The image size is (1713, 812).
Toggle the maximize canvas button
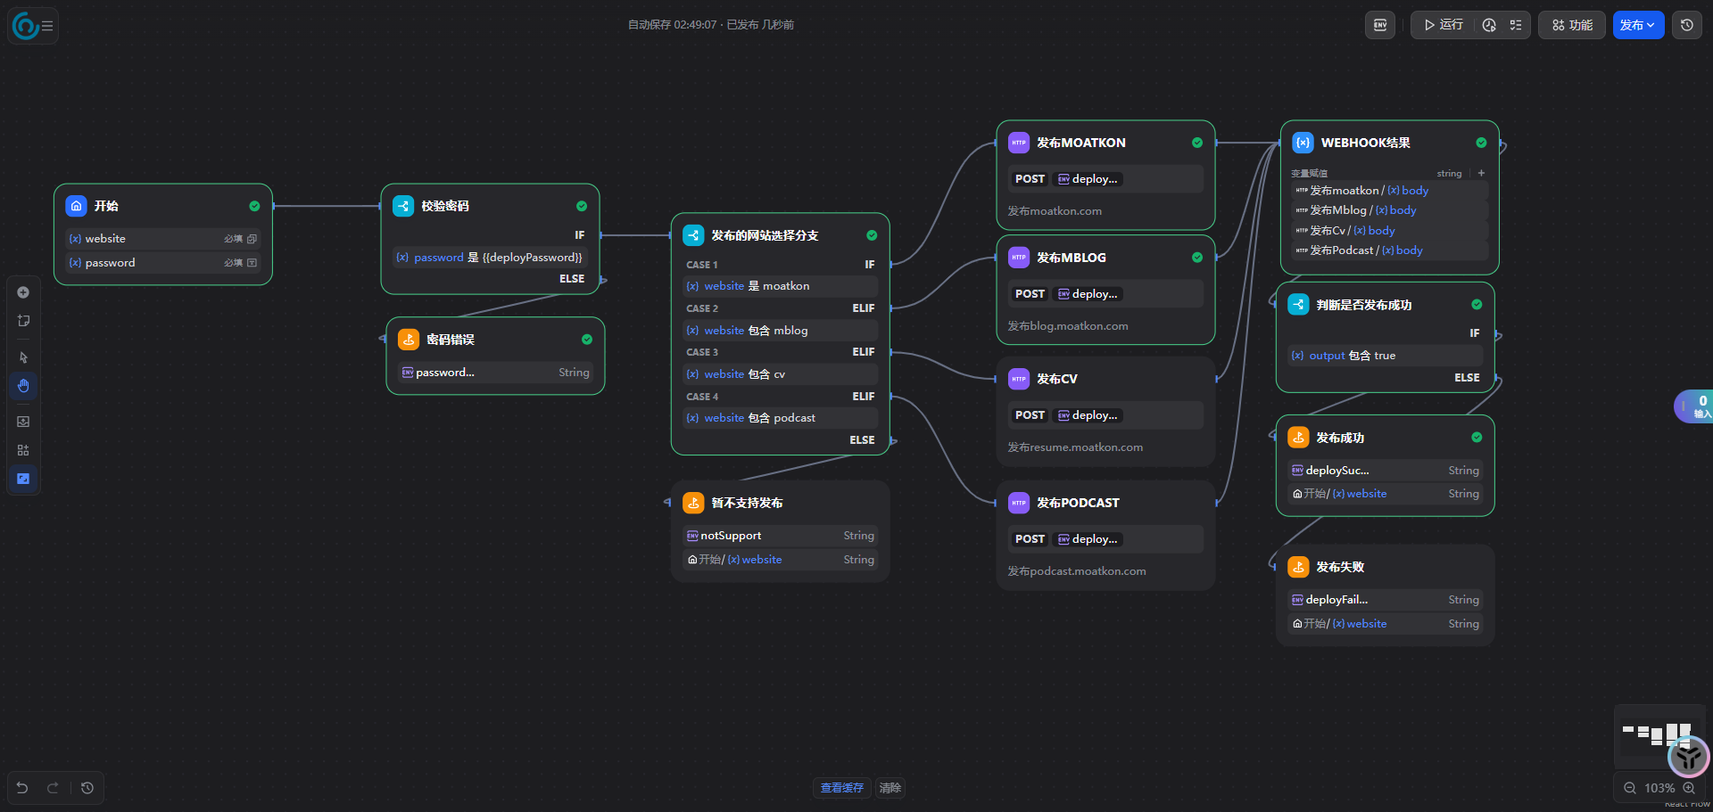coord(23,479)
